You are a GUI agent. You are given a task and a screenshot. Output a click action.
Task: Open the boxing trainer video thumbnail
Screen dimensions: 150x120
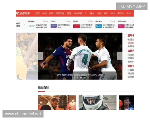click(57, 102)
